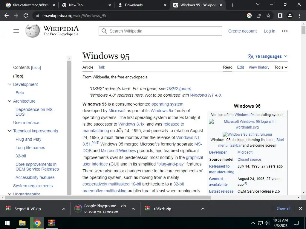
Task: Open WinRAR from the taskbar
Action: [x=52, y=223]
